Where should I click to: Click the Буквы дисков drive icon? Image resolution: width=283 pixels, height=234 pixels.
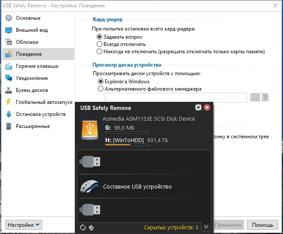(9, 90)
